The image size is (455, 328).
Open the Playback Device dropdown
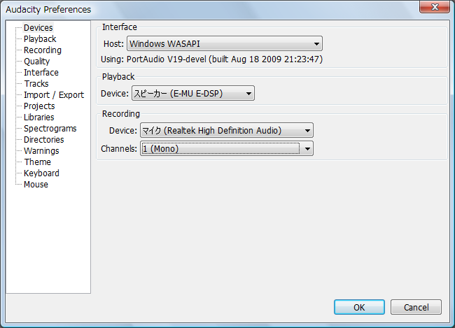point(192,93)
